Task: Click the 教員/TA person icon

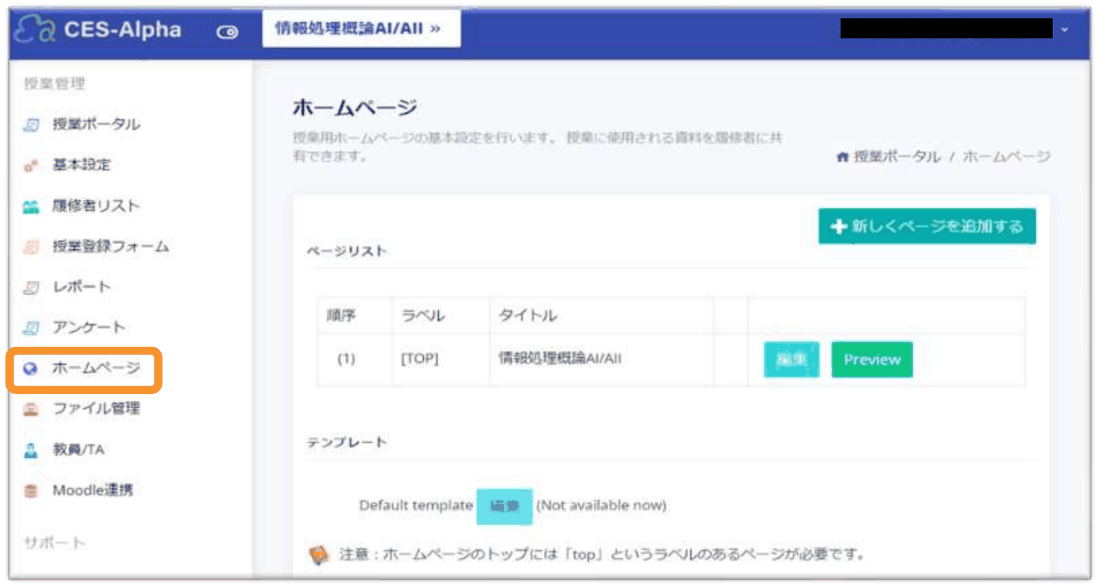Action: click(x=31, y=450)
